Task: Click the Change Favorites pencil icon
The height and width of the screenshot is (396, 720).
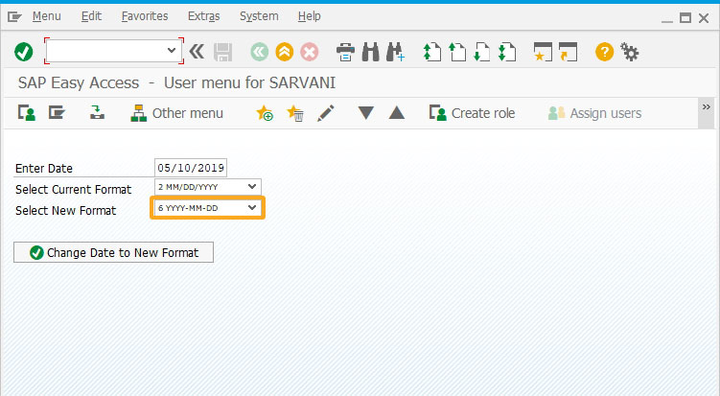Action: pyautogui.click(x=326, y=113)
